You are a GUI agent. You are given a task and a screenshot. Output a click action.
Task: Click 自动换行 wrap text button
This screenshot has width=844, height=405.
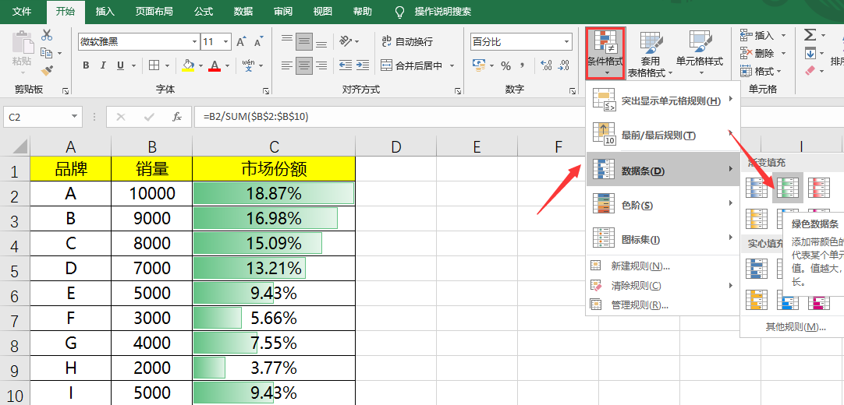click(407, 41)
